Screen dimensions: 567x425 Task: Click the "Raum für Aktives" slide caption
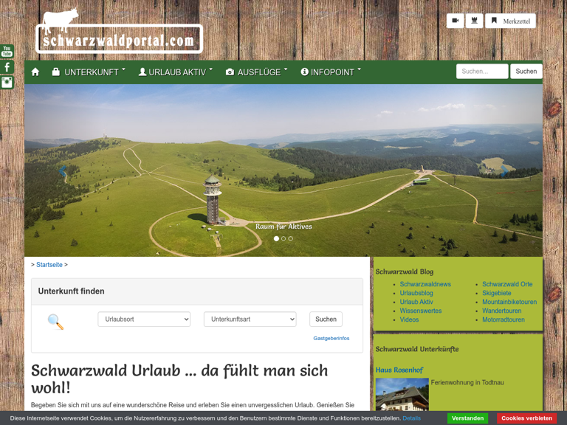283,227
